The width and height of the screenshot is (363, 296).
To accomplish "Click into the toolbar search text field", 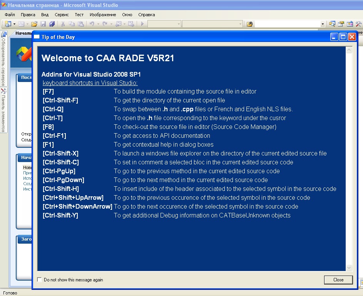I will click(287, 24).
